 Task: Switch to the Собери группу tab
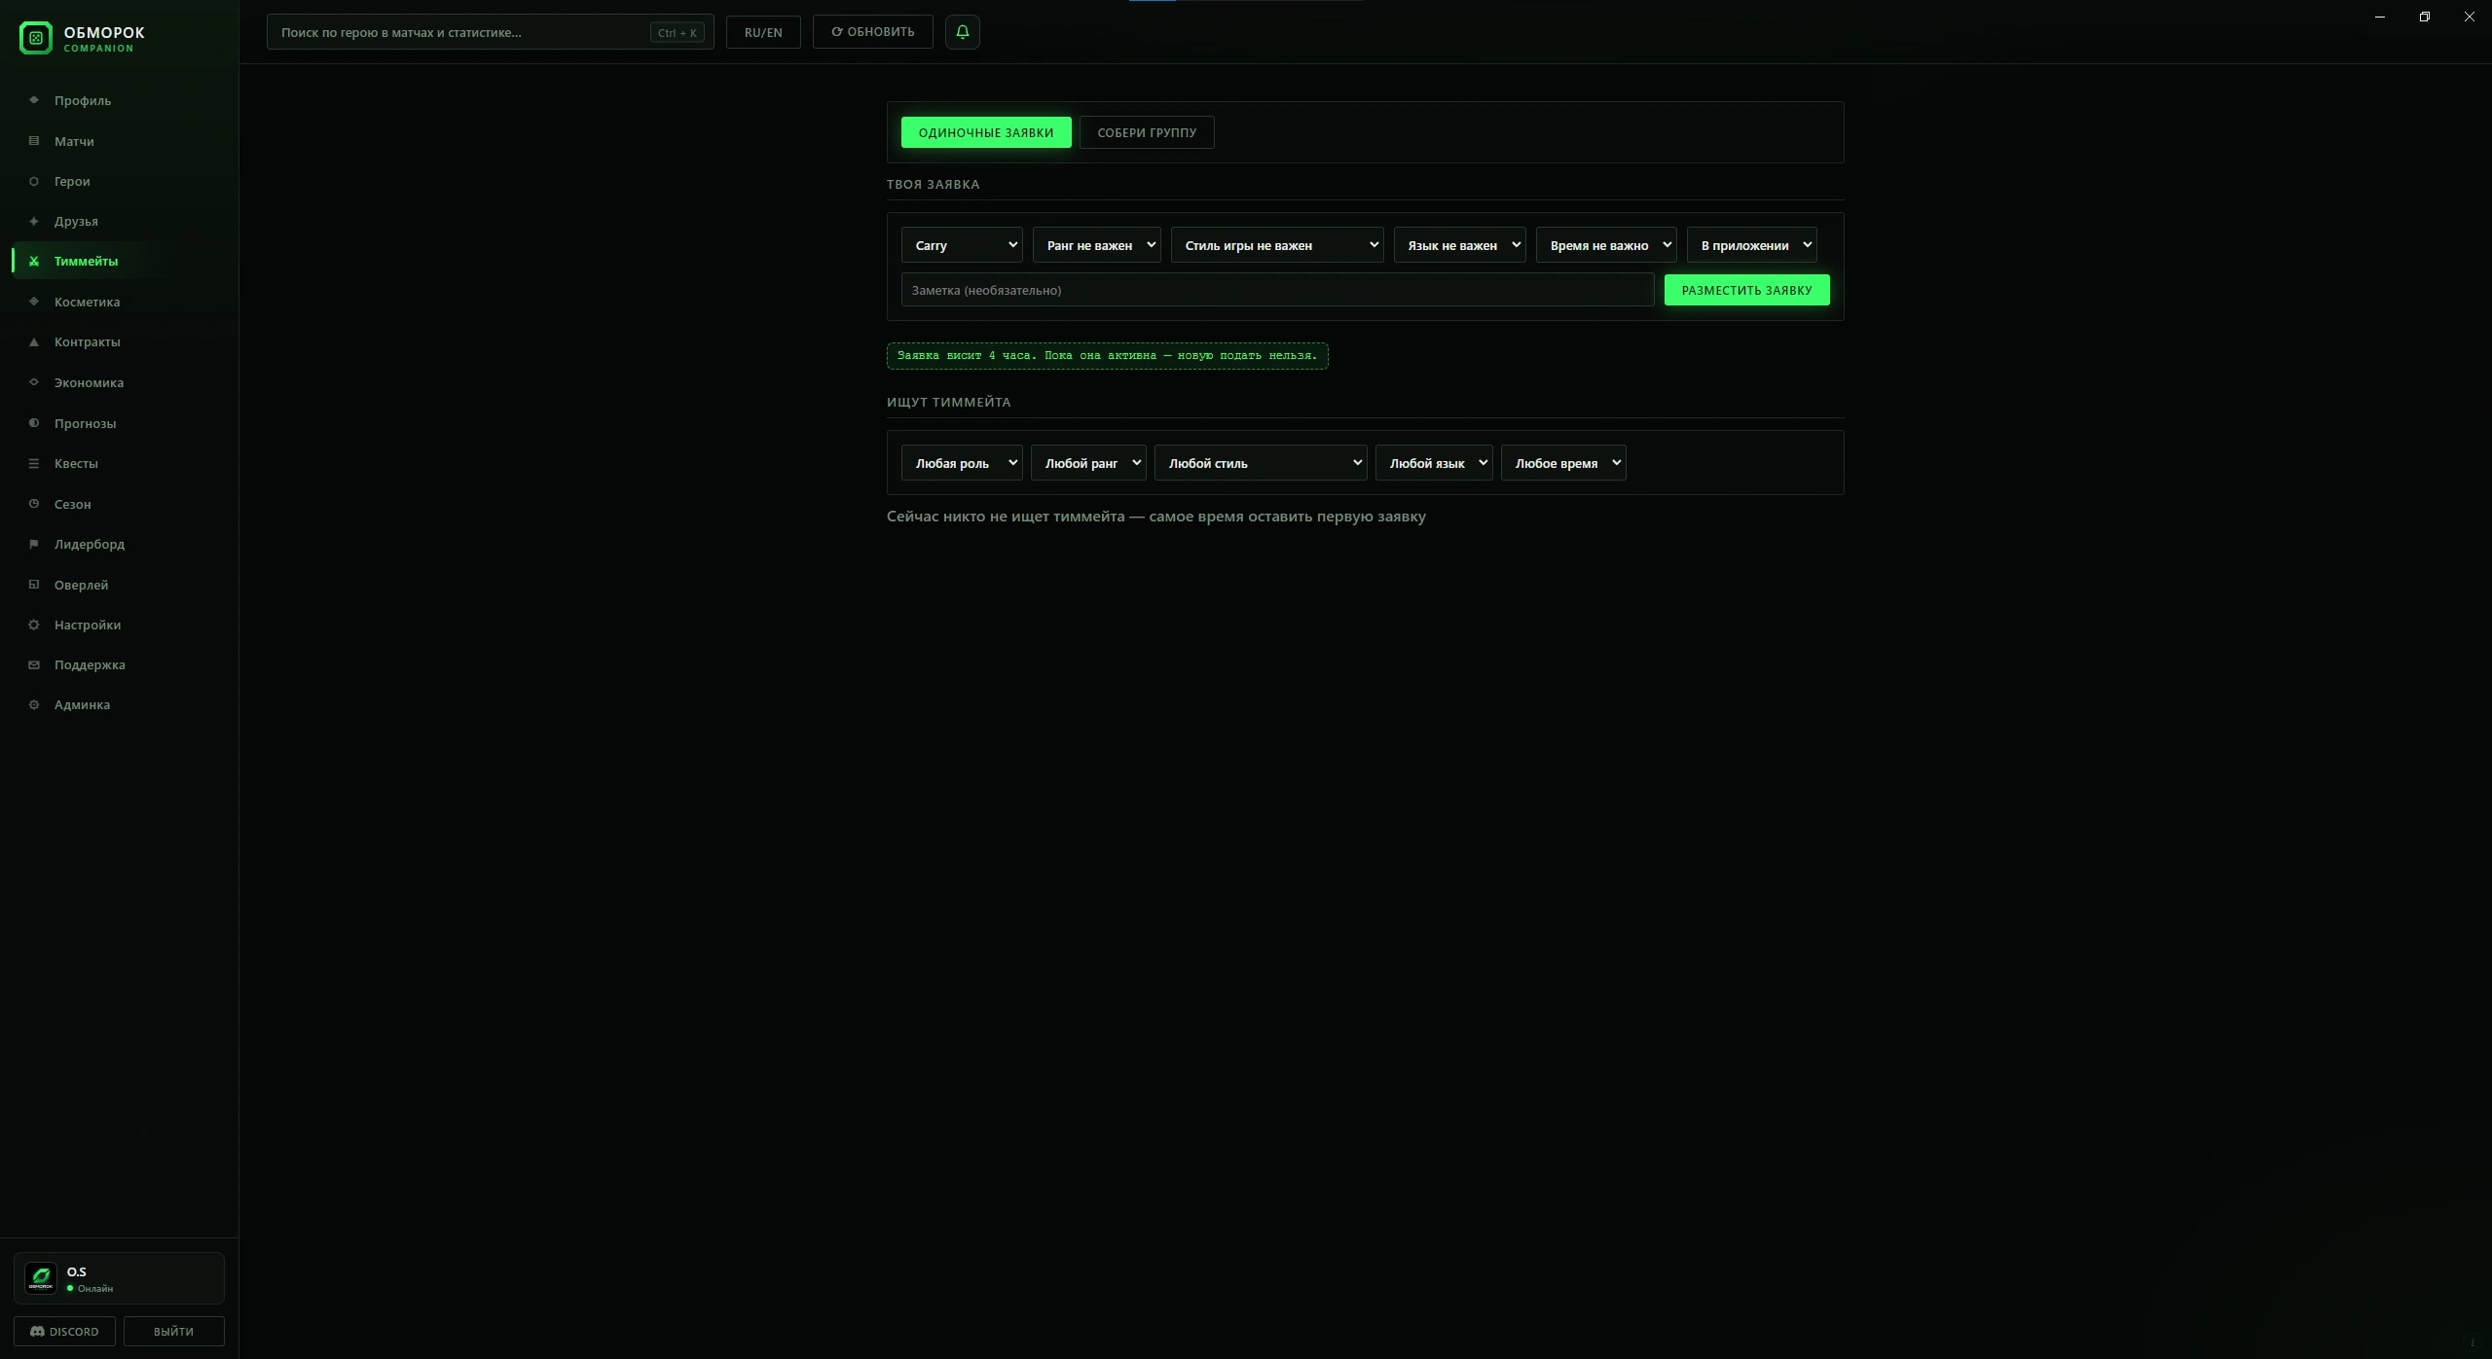click(x=1147, y=132)
